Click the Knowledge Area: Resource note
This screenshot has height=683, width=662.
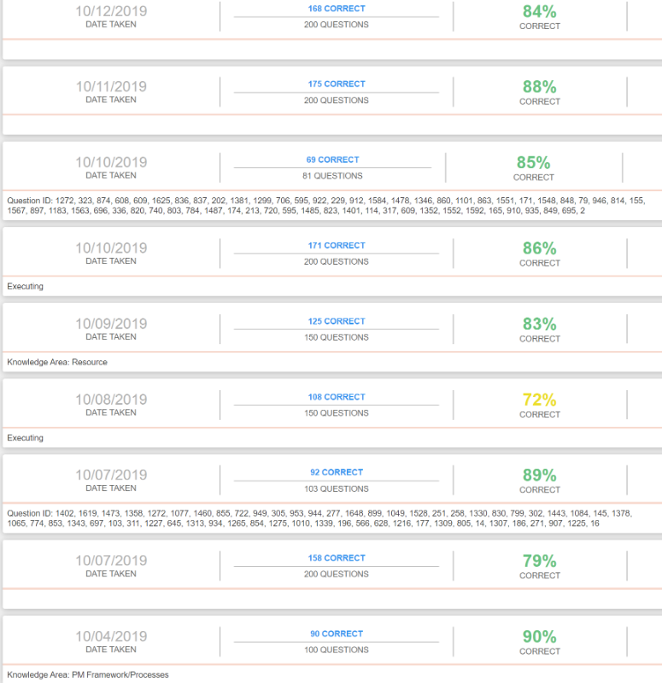[x=57, y=362]
